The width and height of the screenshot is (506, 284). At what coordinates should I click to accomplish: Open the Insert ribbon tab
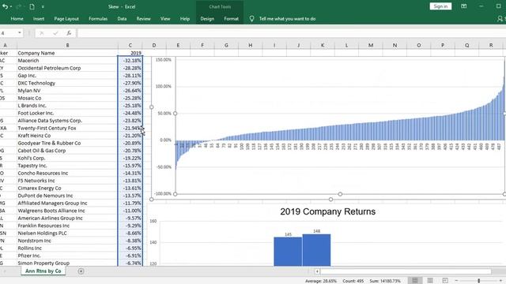tap(39, 19)
